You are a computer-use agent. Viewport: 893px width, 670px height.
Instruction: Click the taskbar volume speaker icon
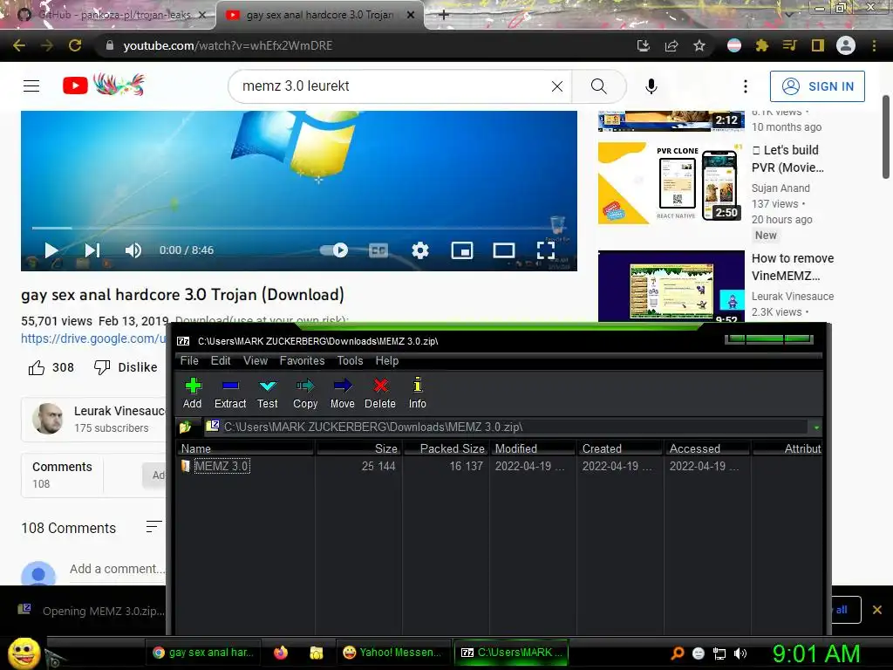(x=740, y=653)
